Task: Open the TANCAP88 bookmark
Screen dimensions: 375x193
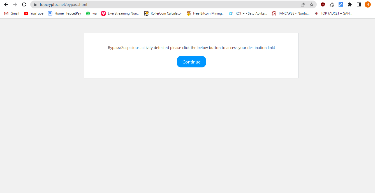Action: point(291,13)
